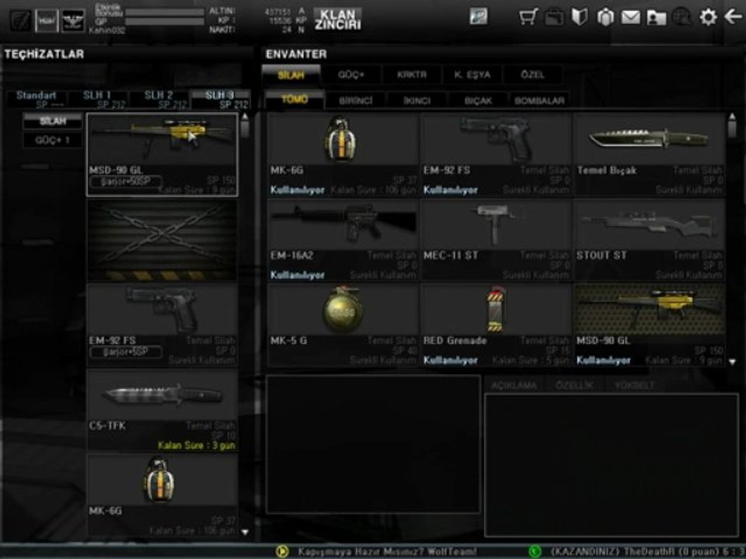Select the Standart loadout tab
The image size is (746, 559).
pyautogui.click(x=37, y=99)
